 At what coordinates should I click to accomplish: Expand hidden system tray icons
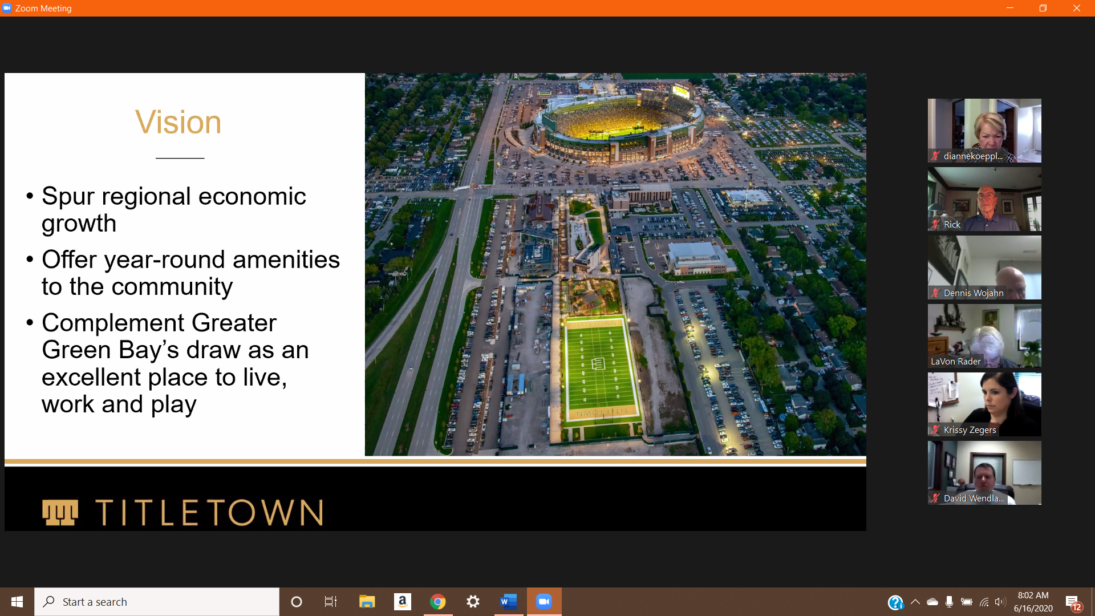(915, 602)
